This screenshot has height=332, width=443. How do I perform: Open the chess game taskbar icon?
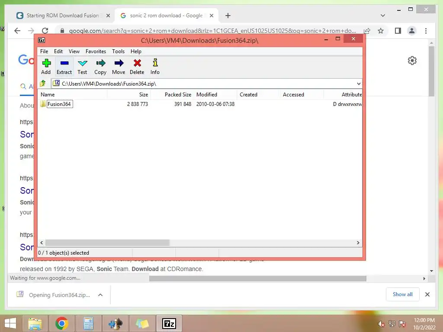tap(115, 323)
